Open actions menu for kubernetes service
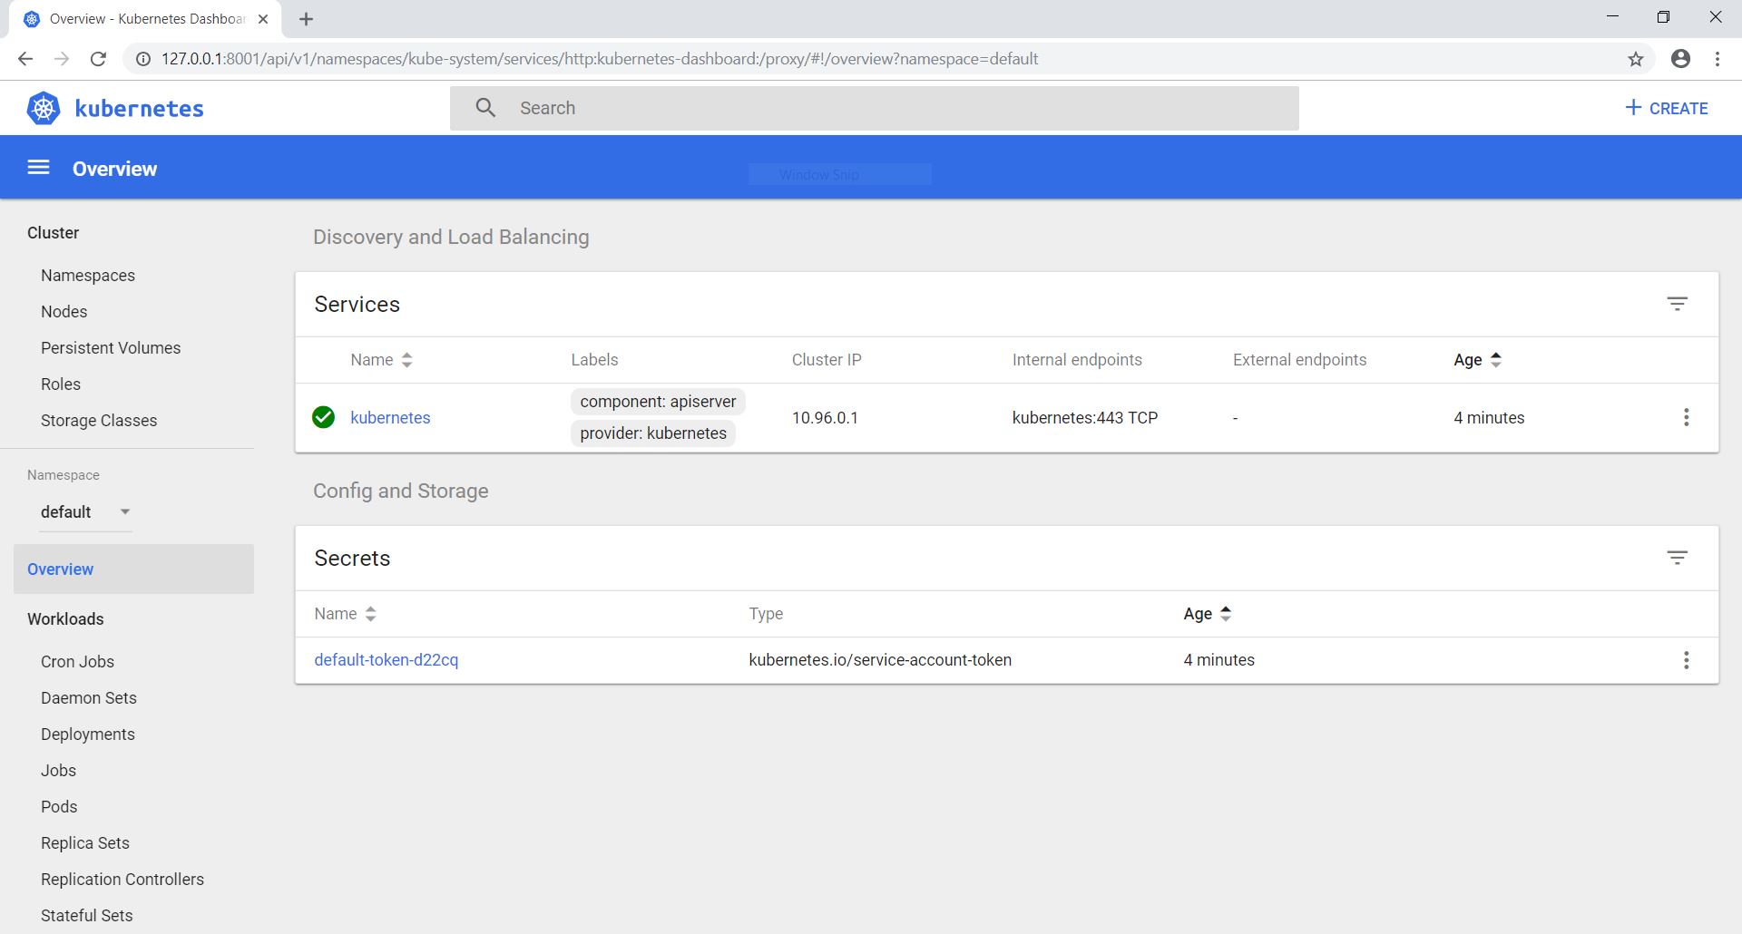This screenshot has width=1742, height=934. [x=1686, y=417]
